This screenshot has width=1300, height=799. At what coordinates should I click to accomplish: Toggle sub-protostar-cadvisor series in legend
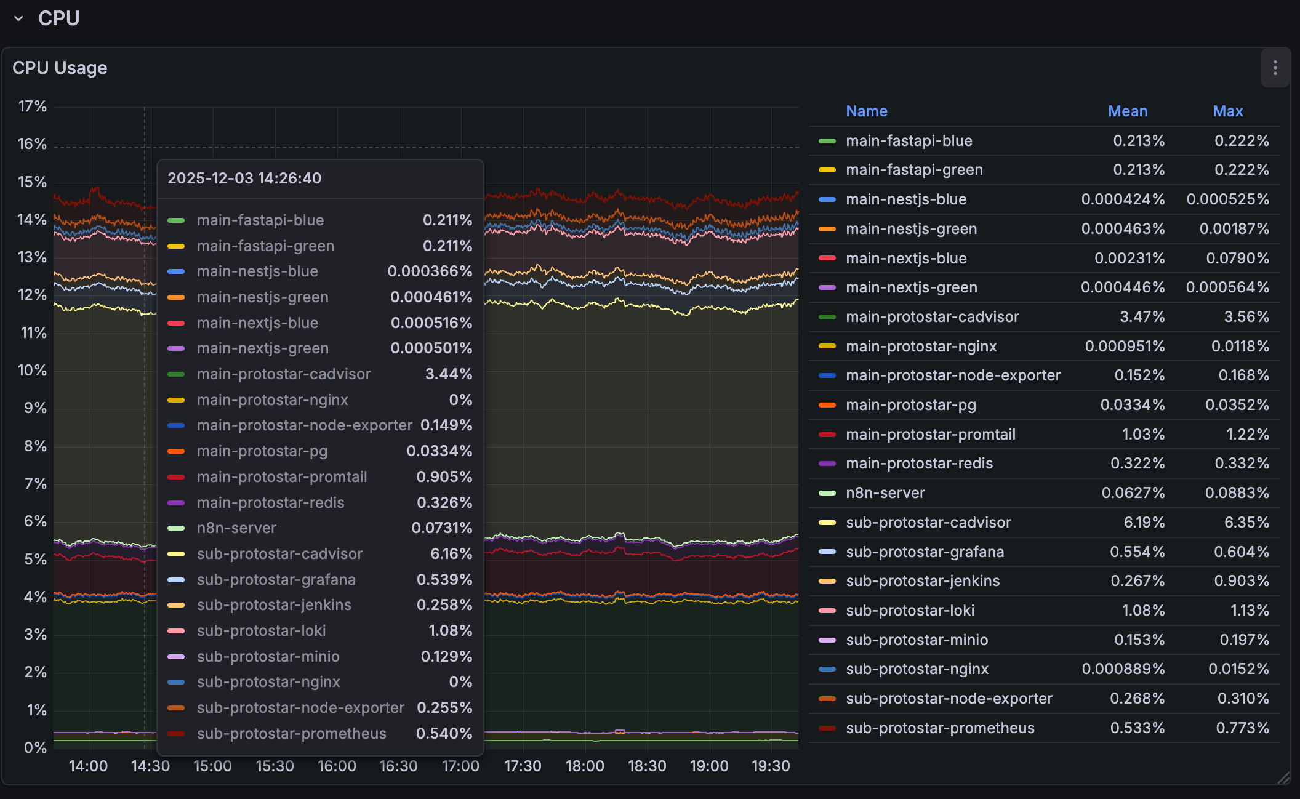click(x=928, y=523)
